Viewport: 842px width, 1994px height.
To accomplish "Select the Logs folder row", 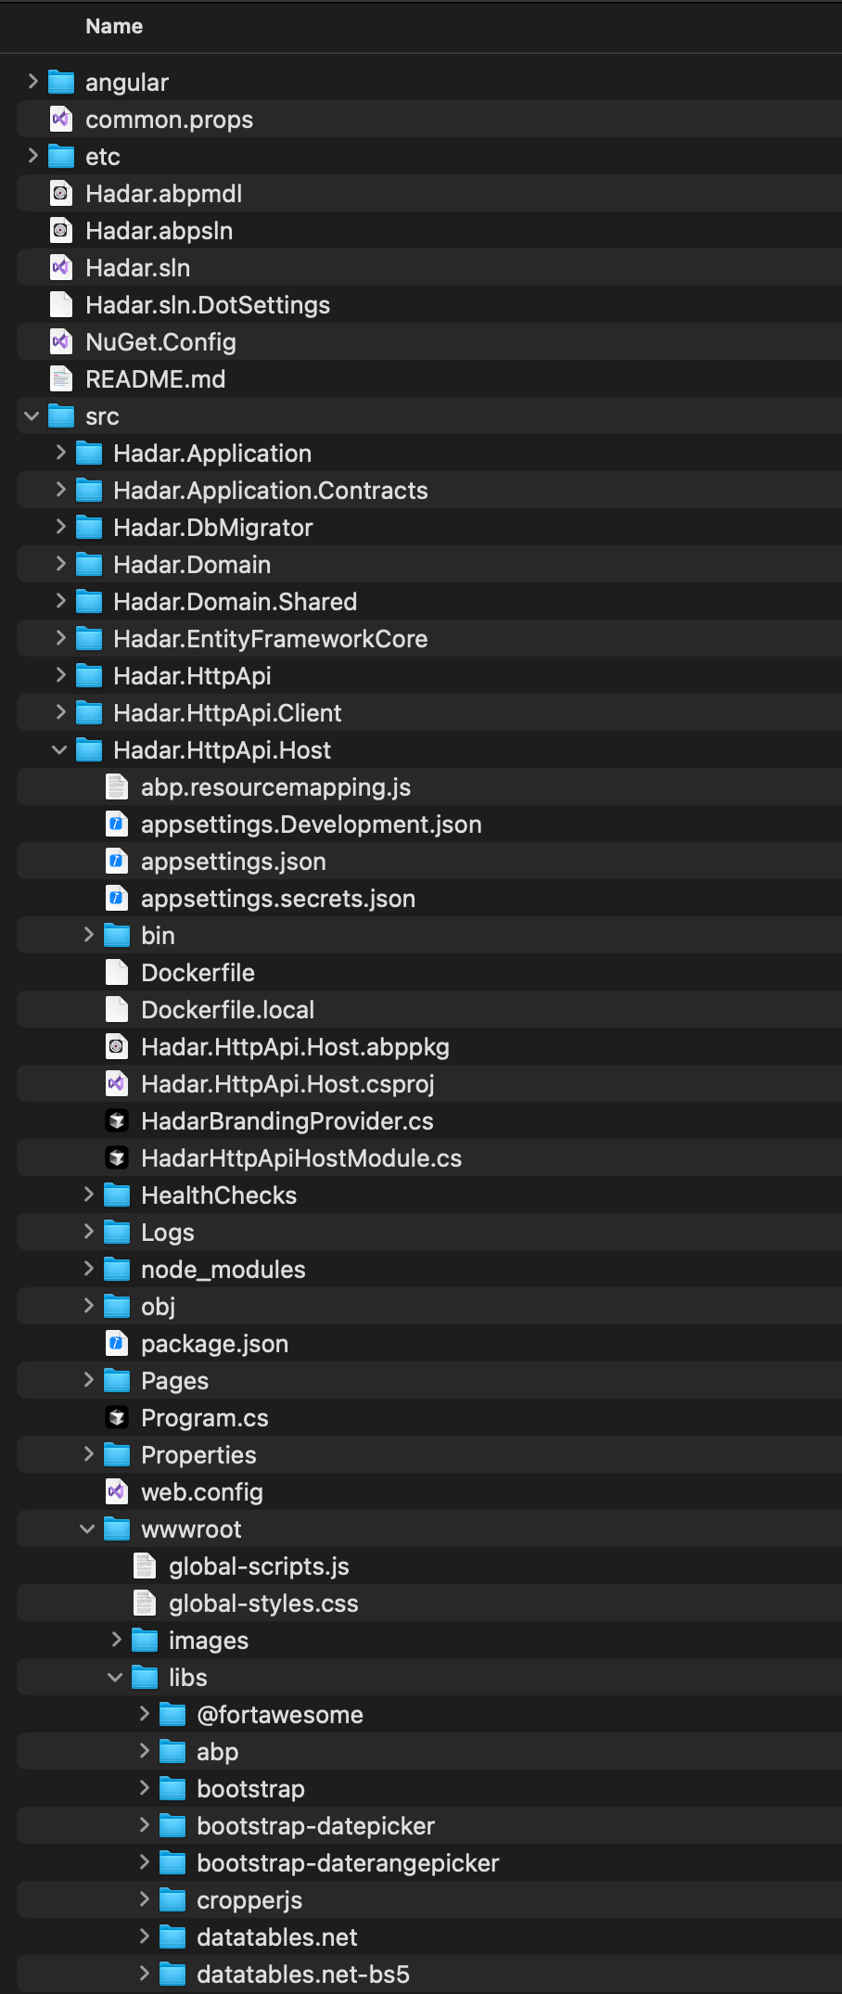I will click(429, 1232).
